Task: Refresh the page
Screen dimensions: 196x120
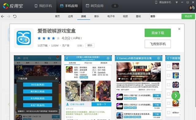Action: pos(15,16)
